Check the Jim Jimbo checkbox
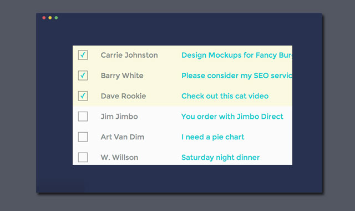 [83, 117]
